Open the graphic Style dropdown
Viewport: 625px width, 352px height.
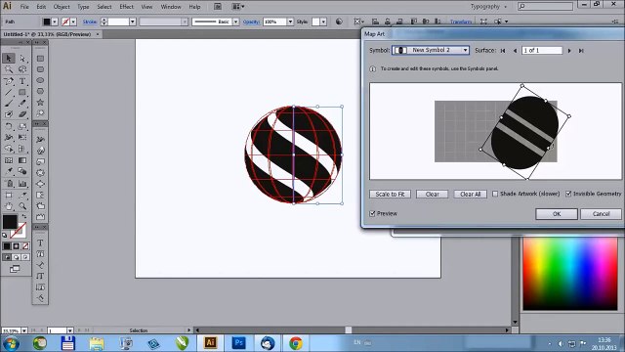(x=323, y=22)
